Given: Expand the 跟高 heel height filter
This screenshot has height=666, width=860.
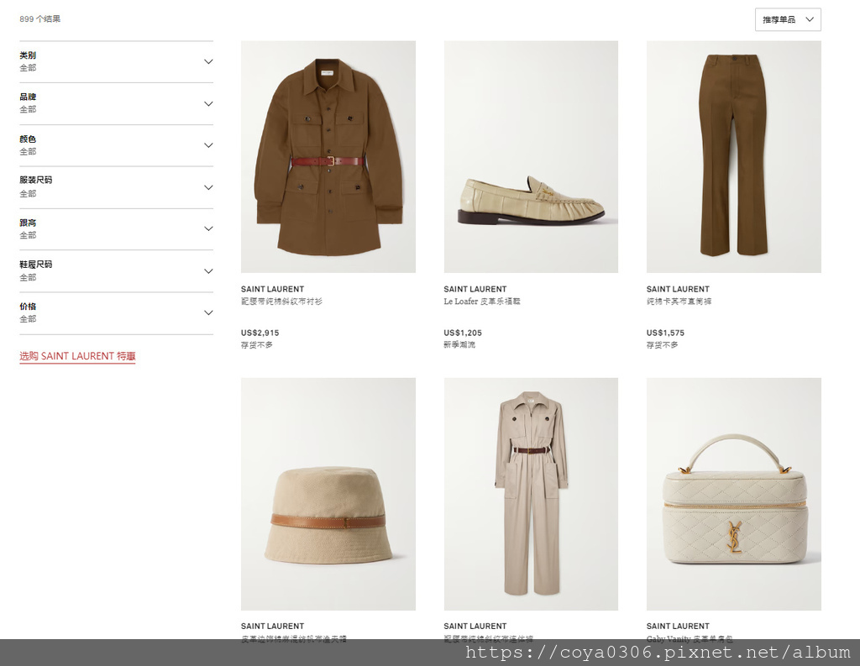Looking at the screenshot, I should [x=116, y=229].
